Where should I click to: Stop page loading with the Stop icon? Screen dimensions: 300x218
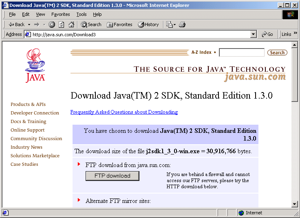52,24
